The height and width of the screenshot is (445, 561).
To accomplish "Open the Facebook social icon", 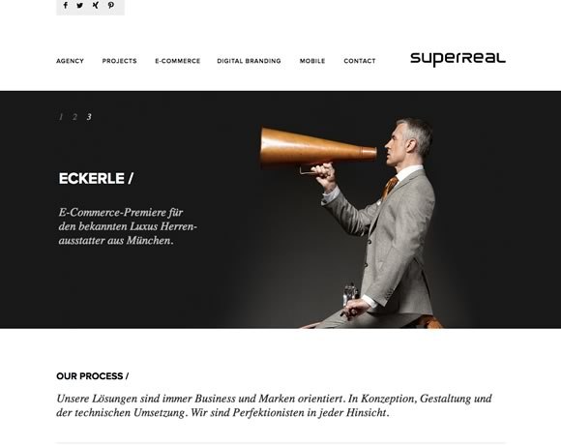I will [66, 6].
